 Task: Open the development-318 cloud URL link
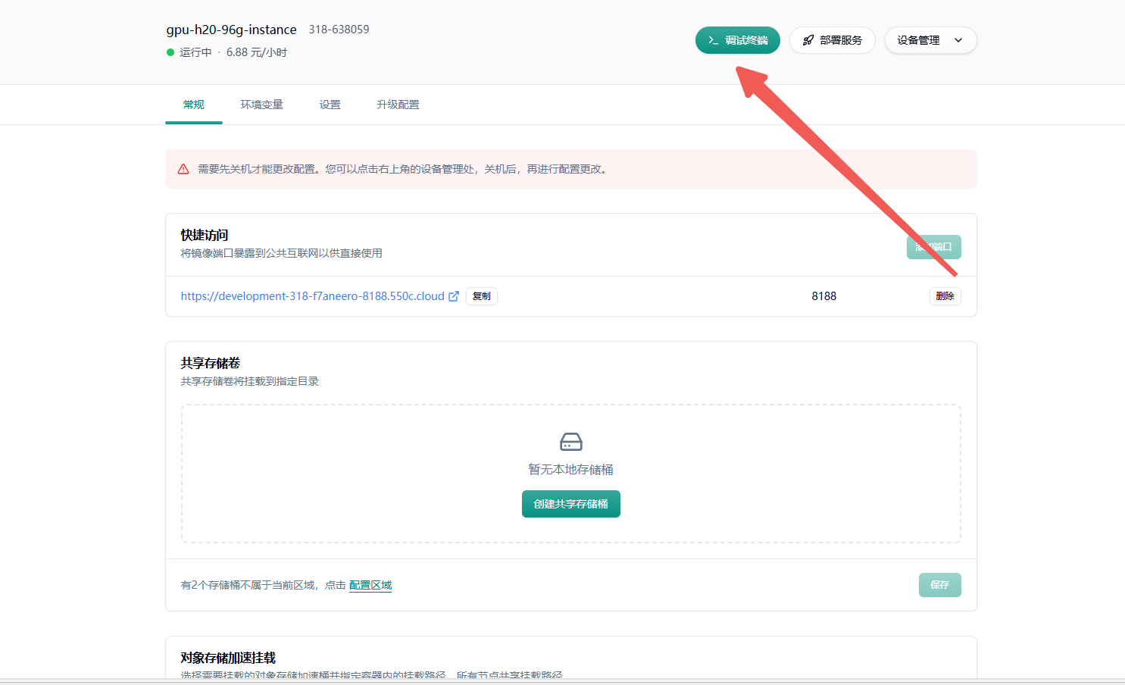tap(312, 296)
